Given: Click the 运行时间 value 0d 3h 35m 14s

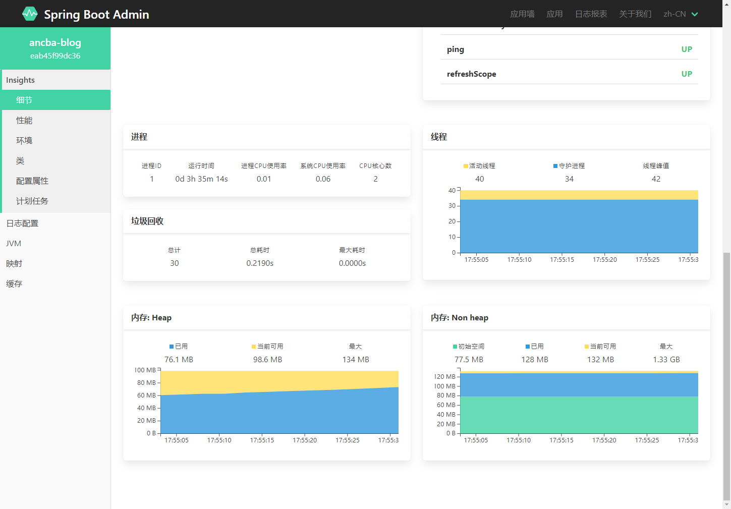Looking at the screenshot, I should coord(201,179).
